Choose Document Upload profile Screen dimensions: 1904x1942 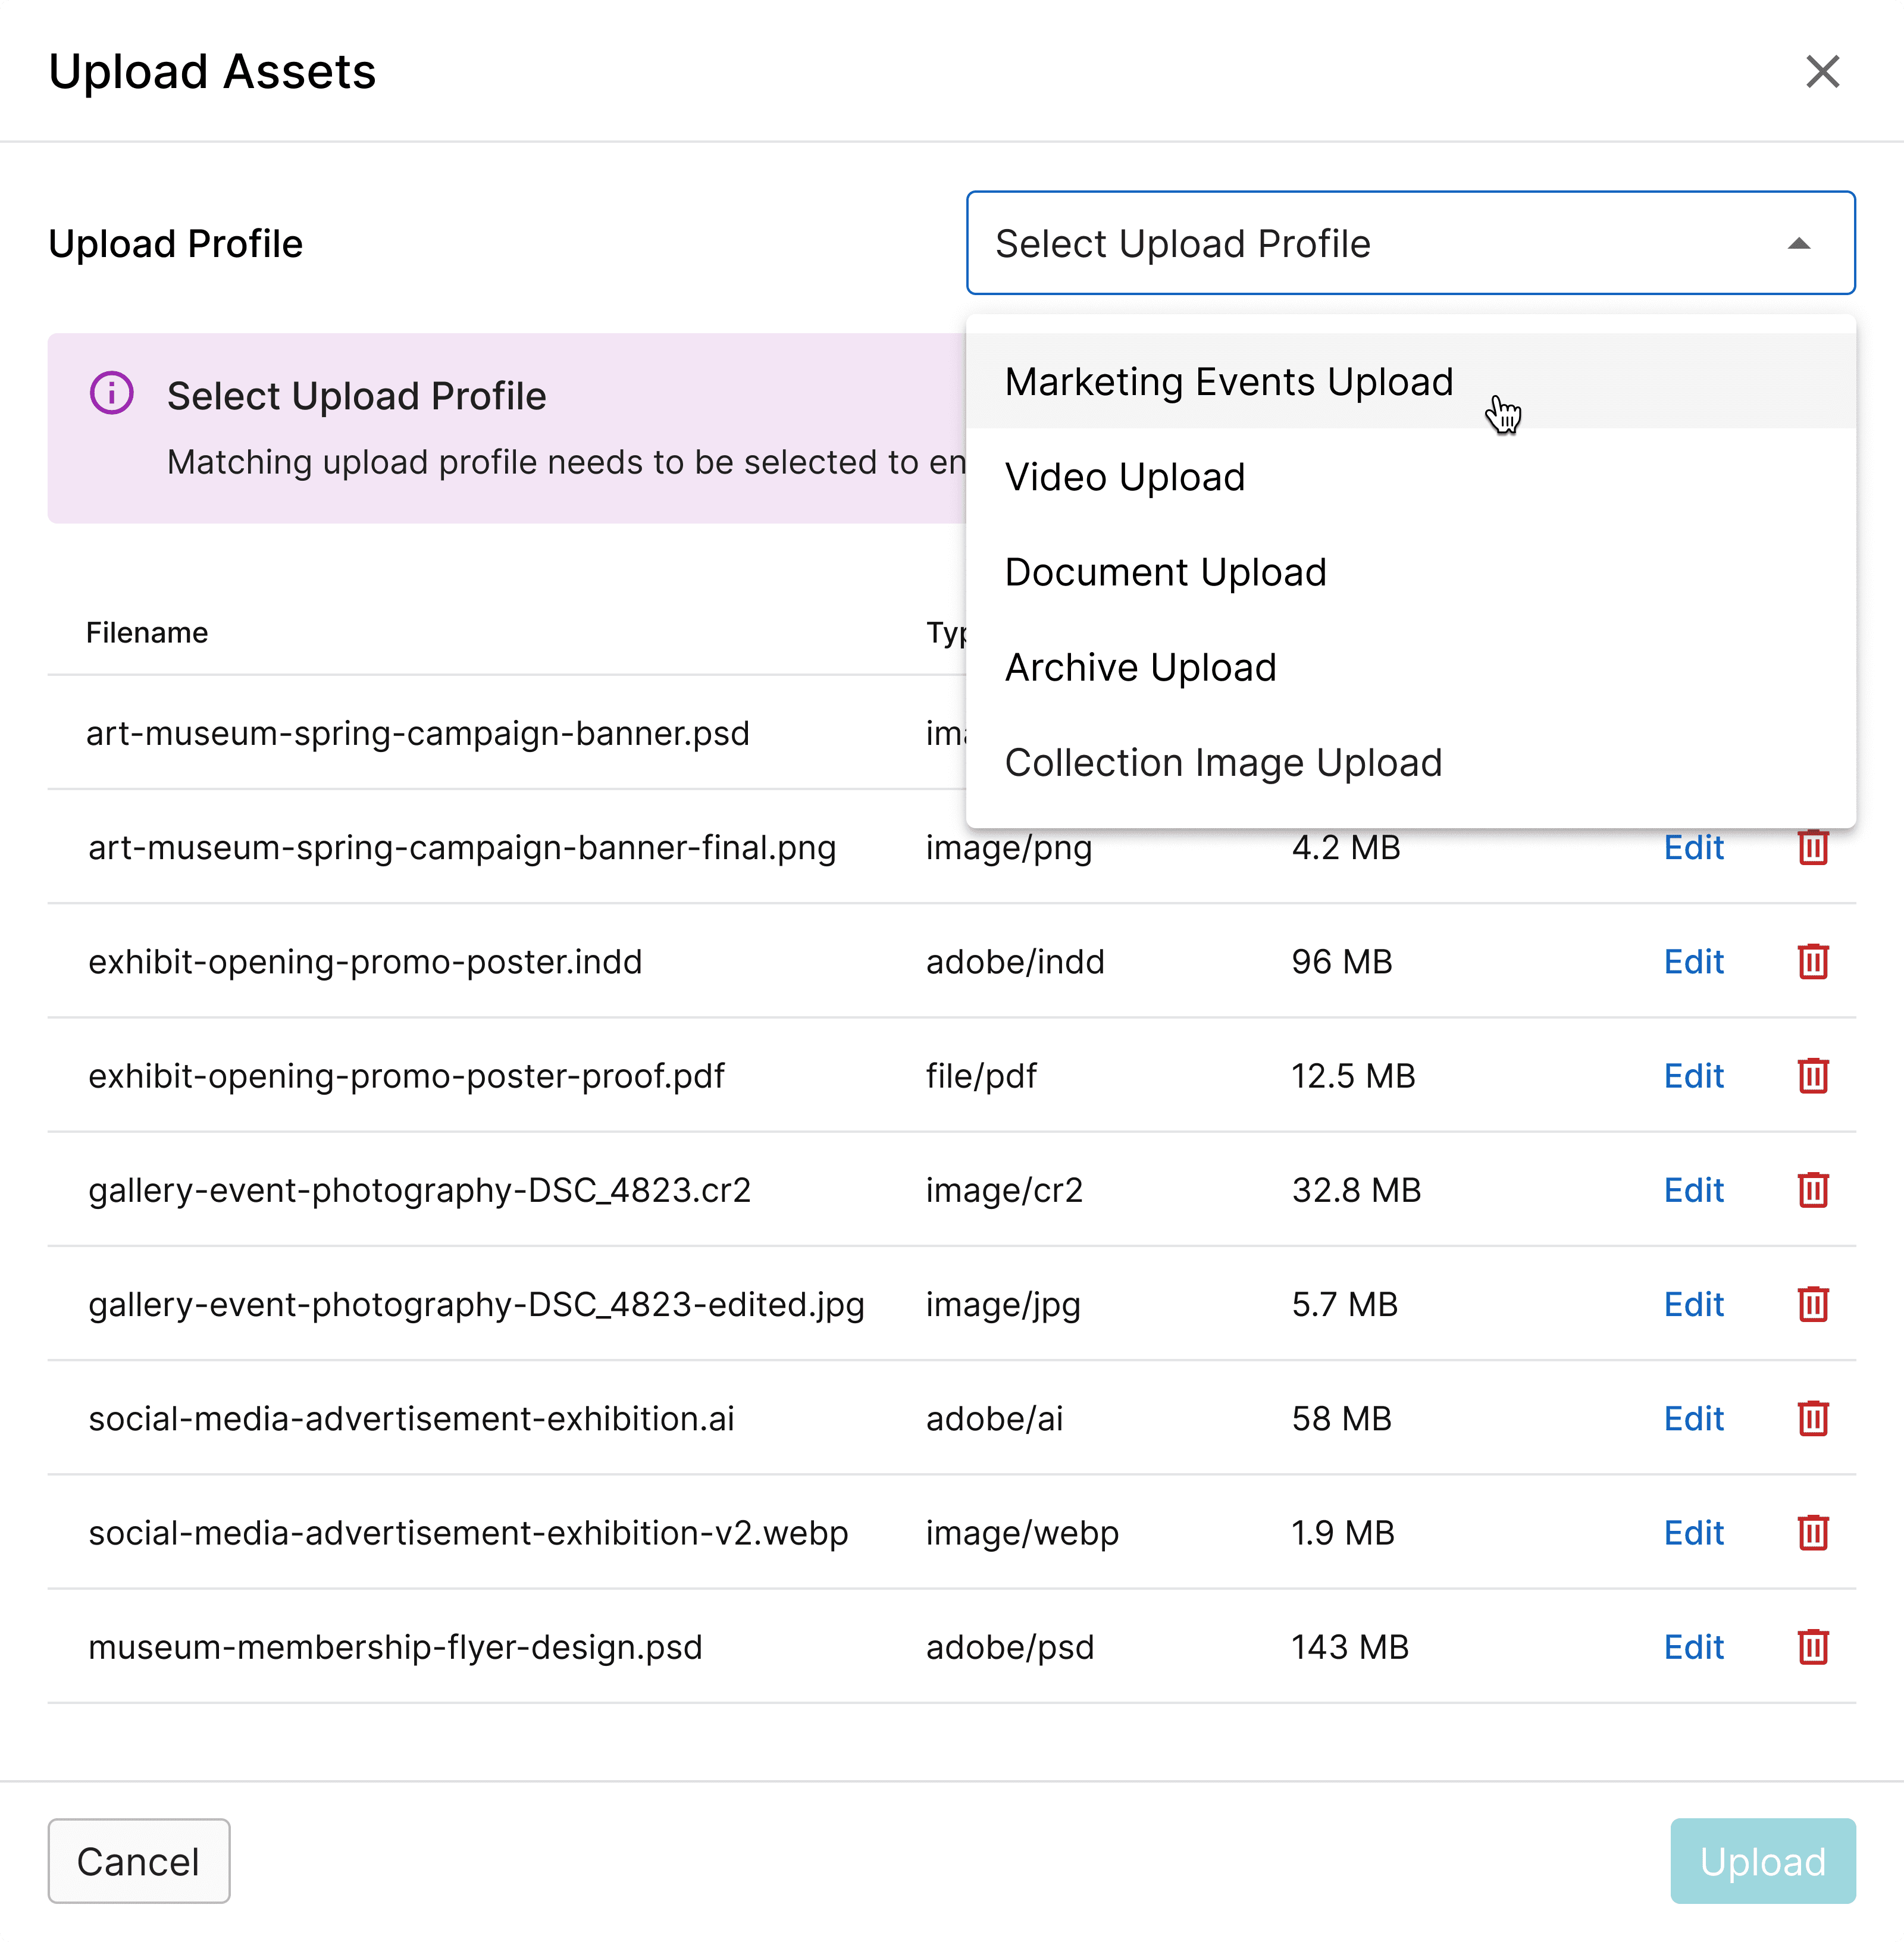pyautogui.click(x=1165, y=572)
